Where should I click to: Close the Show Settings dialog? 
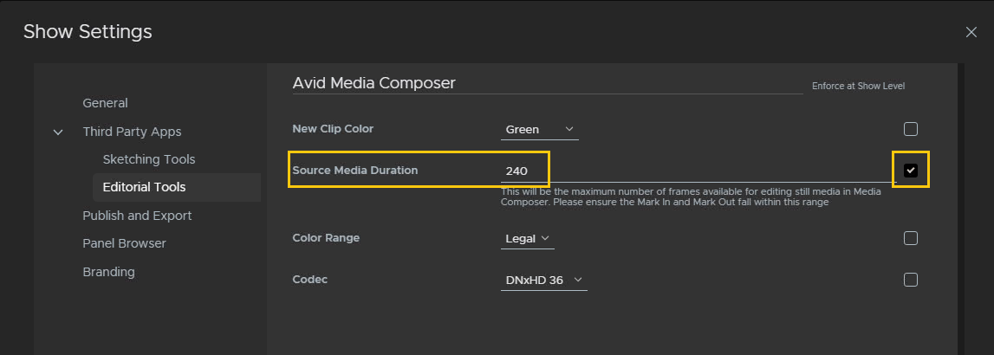coord(971,32)
